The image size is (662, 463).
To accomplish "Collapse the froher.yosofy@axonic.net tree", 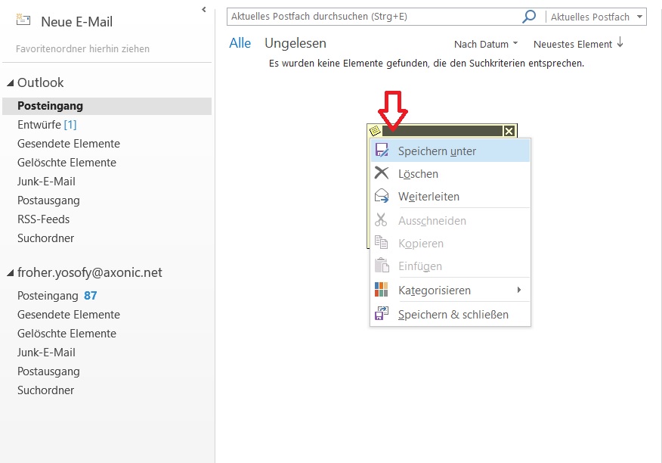I will [11, 274].
